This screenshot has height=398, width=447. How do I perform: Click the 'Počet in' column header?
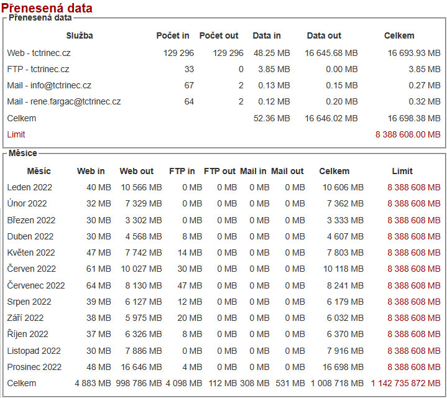(x=173, y=36)
